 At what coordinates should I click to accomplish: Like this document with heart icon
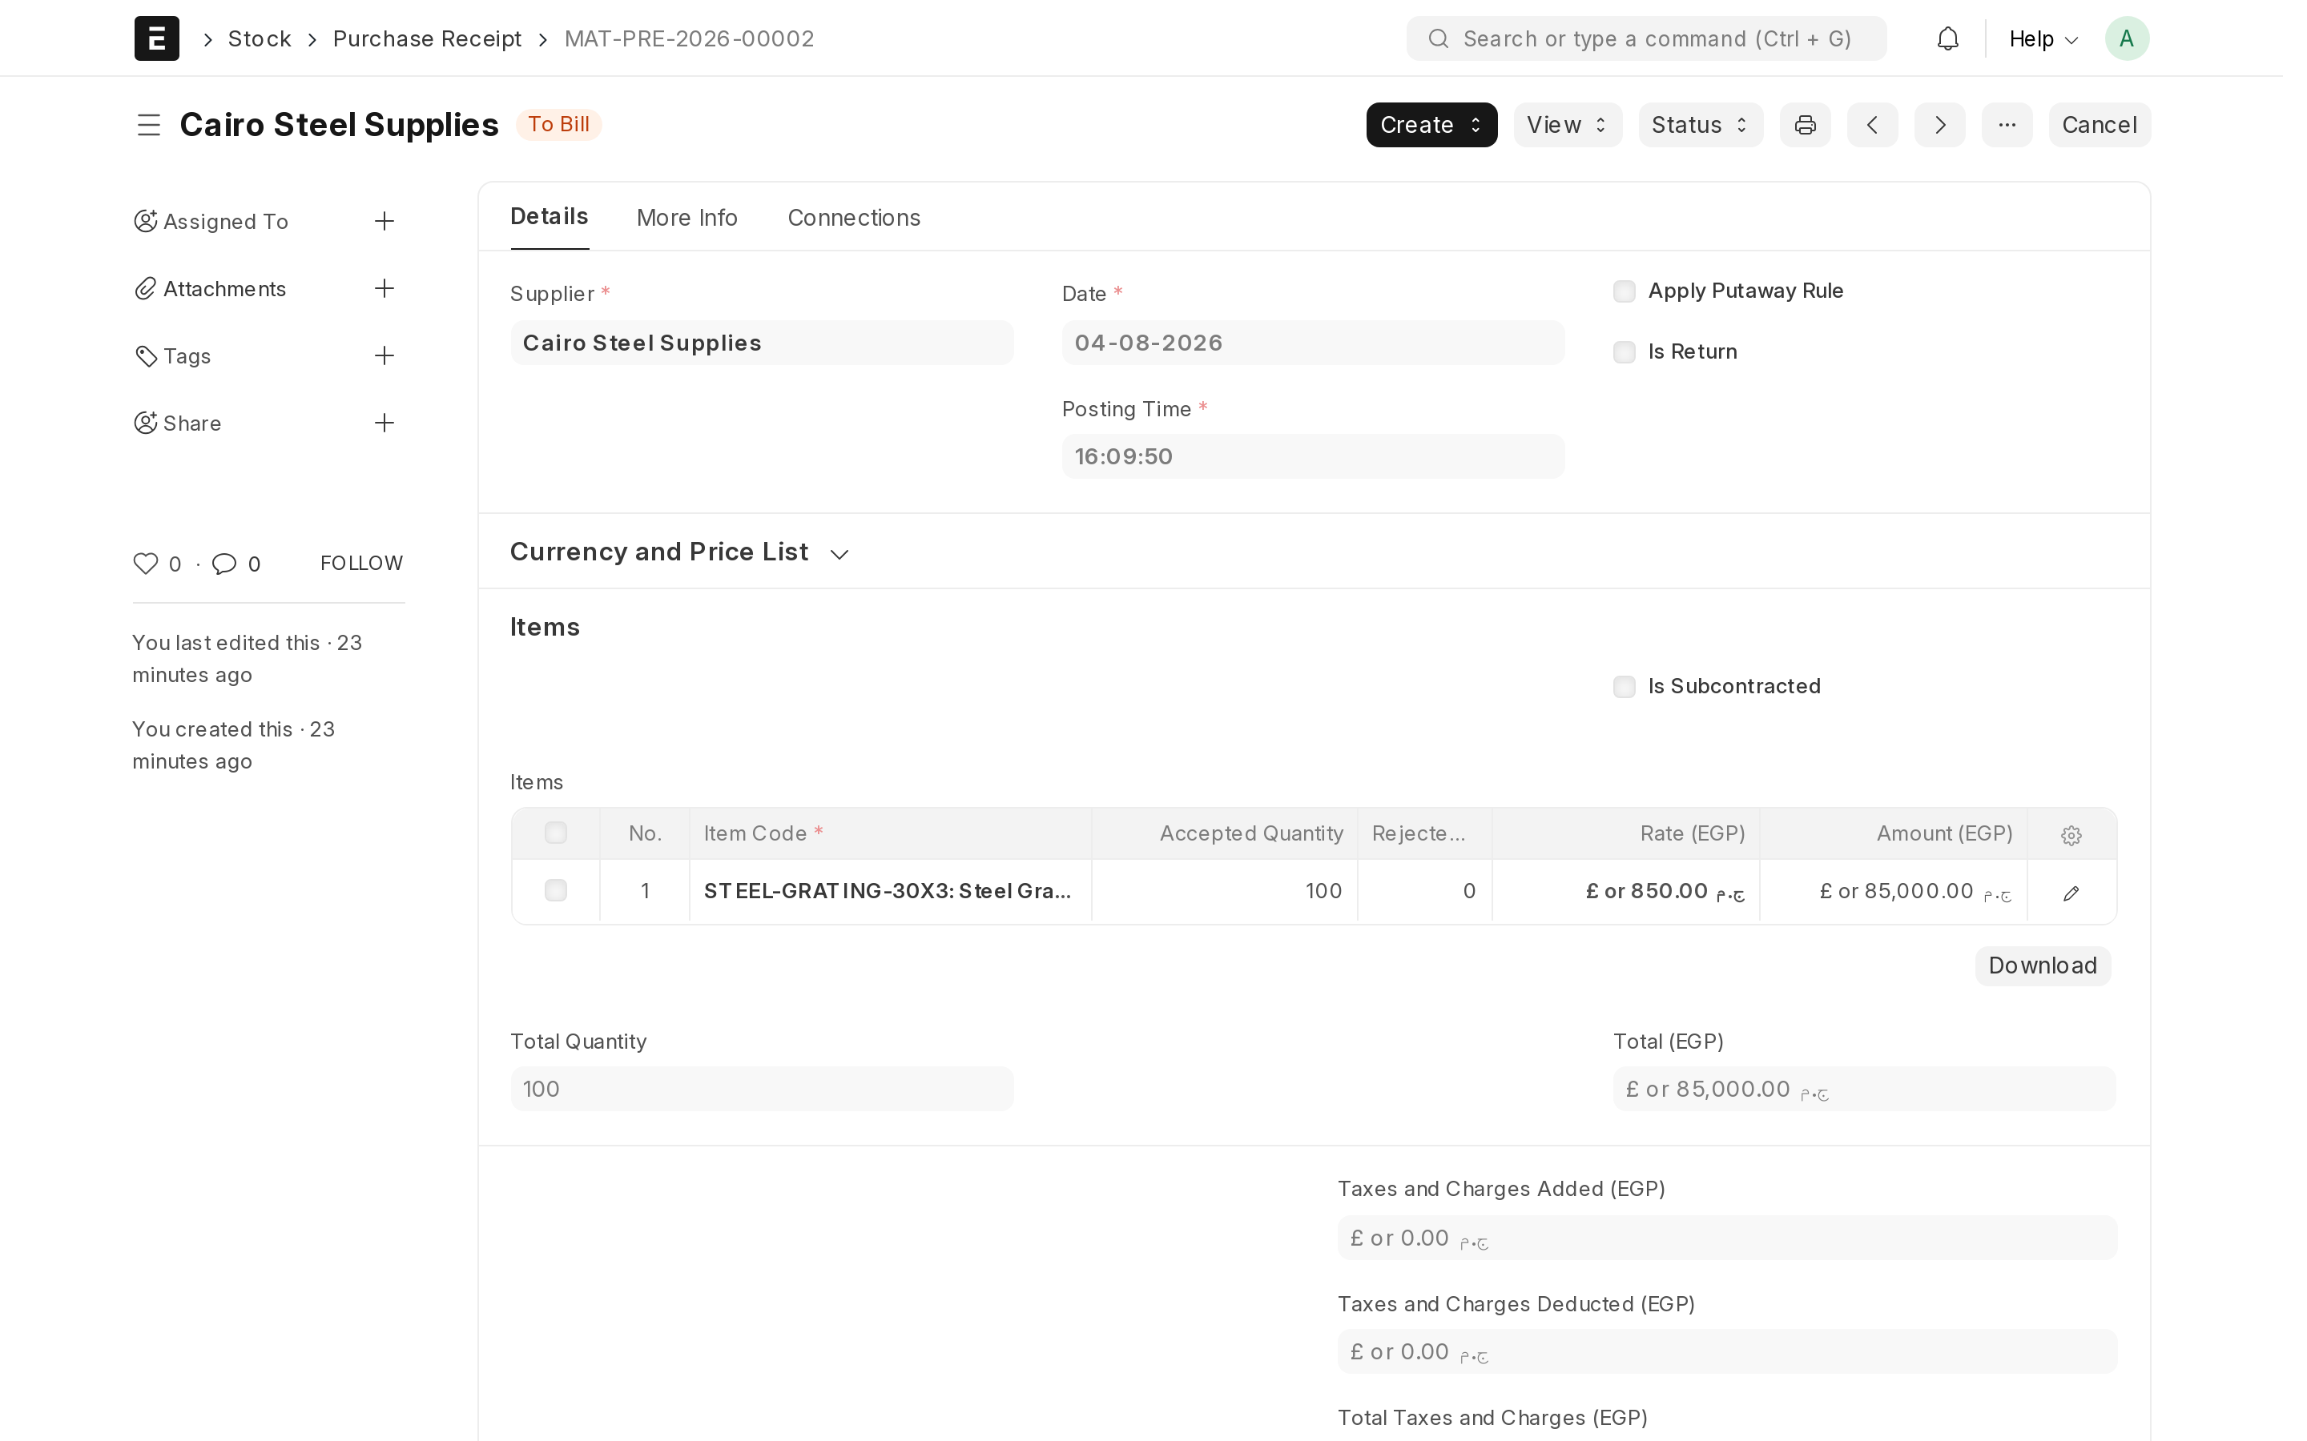point(145,564)
